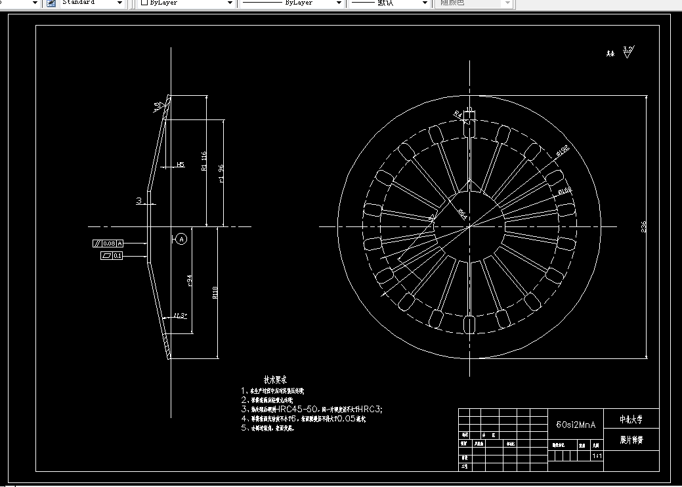Select the R4 radius dimension text
This screenshot has width=682, height=487.
458,114
